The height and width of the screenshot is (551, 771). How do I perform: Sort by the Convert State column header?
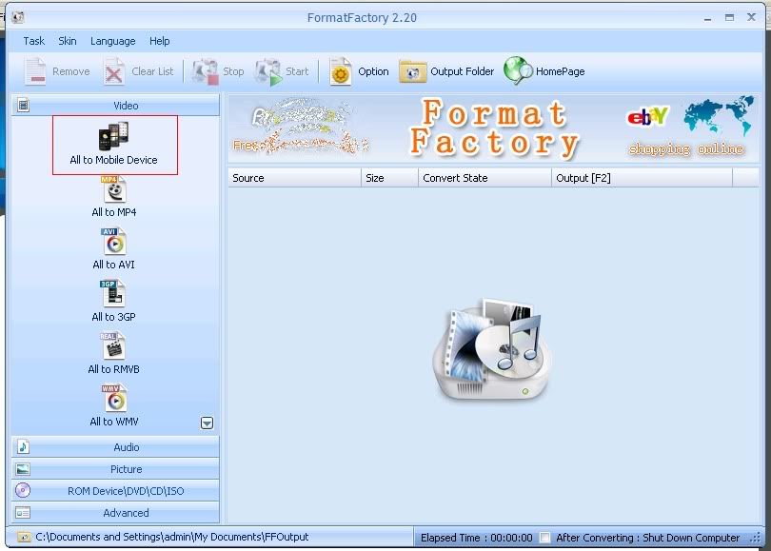point(484,178)
